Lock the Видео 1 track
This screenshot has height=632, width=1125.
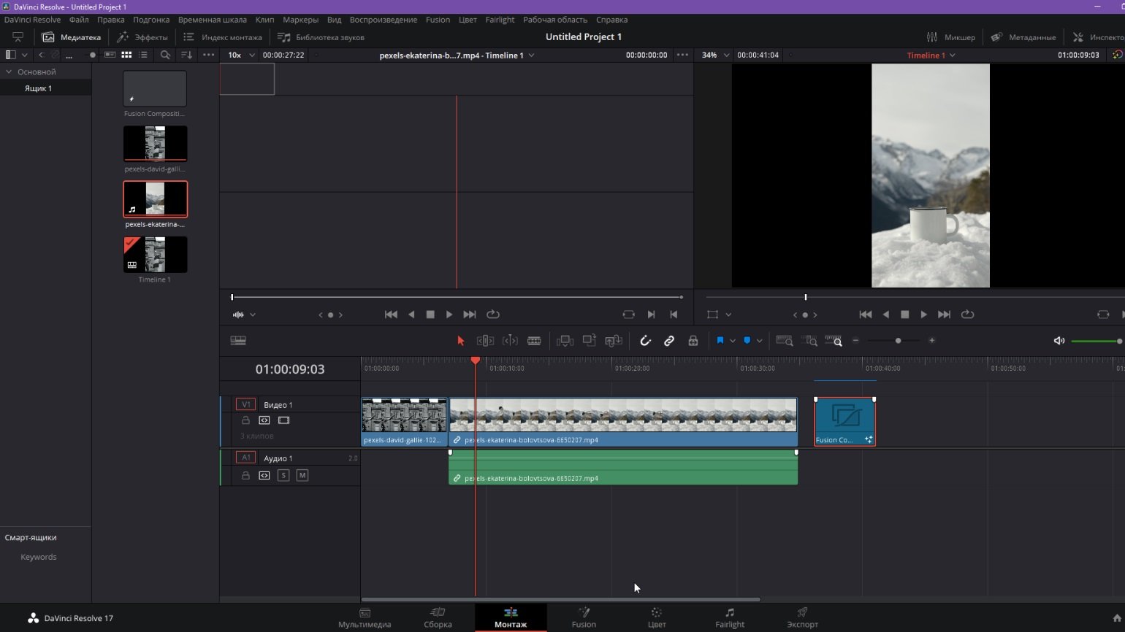pos(245,420)
